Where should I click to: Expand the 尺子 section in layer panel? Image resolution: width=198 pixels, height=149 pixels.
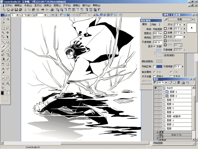tap(155, 137)
